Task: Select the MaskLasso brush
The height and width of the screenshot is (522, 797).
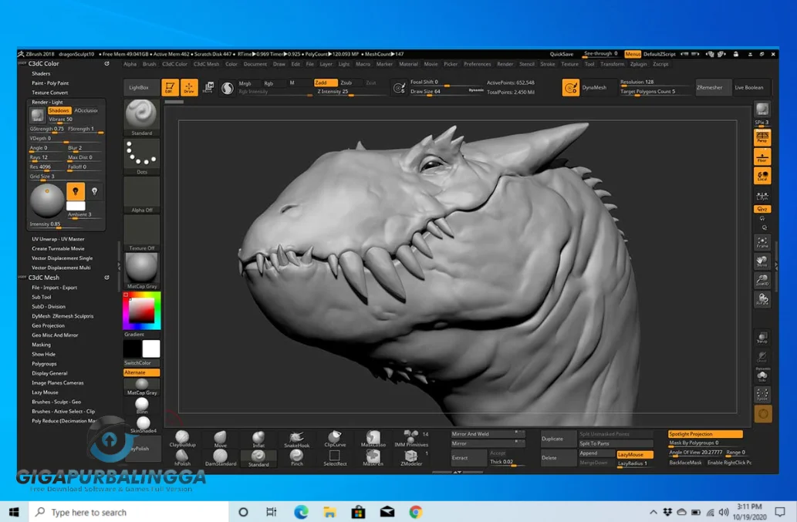Action: (x=373, y=438)
